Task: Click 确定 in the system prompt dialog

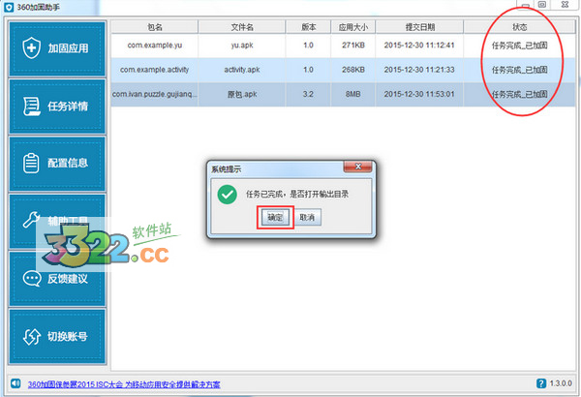Action: point(275,217)
